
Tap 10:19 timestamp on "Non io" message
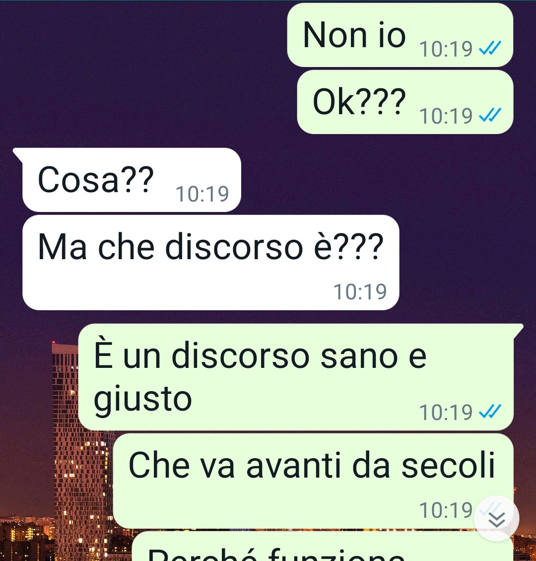(x=446, y=49)
